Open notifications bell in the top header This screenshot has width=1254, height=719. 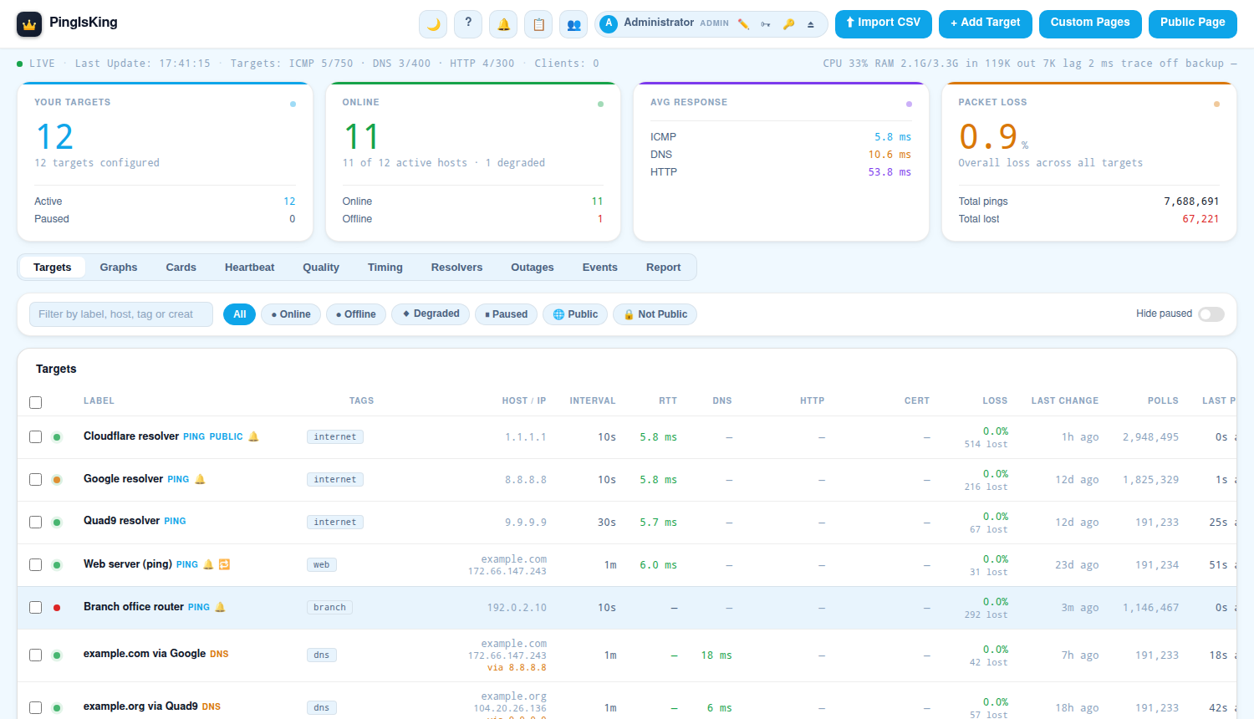[x=503, y=24]
